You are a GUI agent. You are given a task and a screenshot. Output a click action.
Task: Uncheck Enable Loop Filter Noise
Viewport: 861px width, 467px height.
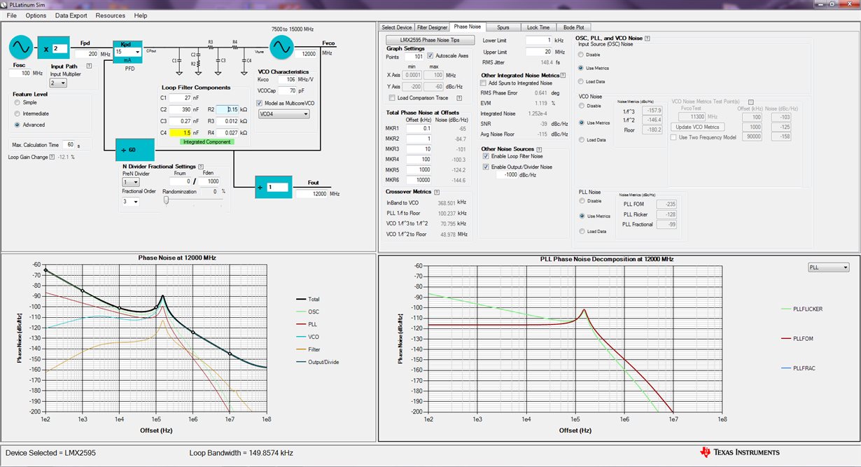click(486, 156)
